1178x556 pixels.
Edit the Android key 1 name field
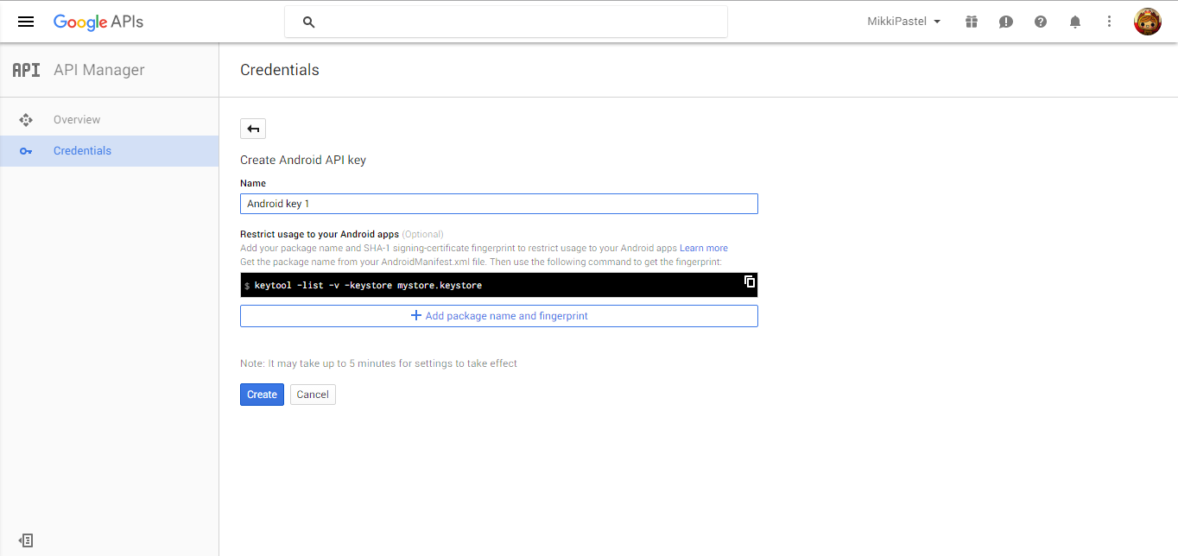[x=498, y=203]
